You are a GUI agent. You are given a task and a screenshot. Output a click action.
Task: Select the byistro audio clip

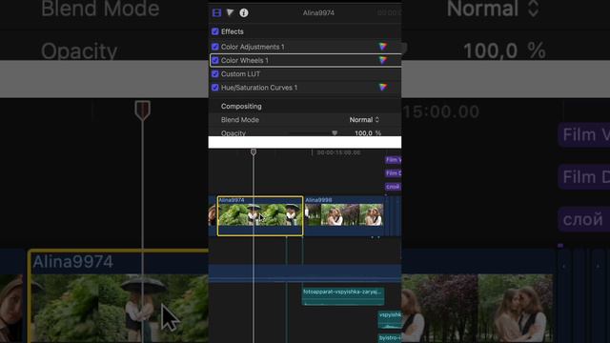[x=390, y=338]
